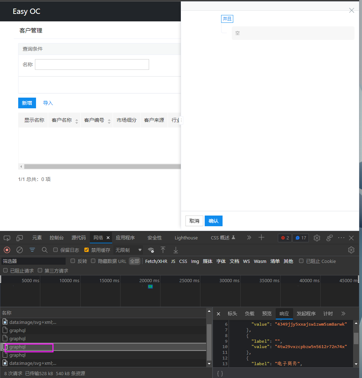The height and width of the screenshot is (378, 362).
Task: Click the table scroll left arrow
Action: [21, 167]
